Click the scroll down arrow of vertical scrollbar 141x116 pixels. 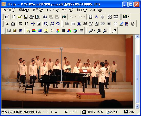137,106
